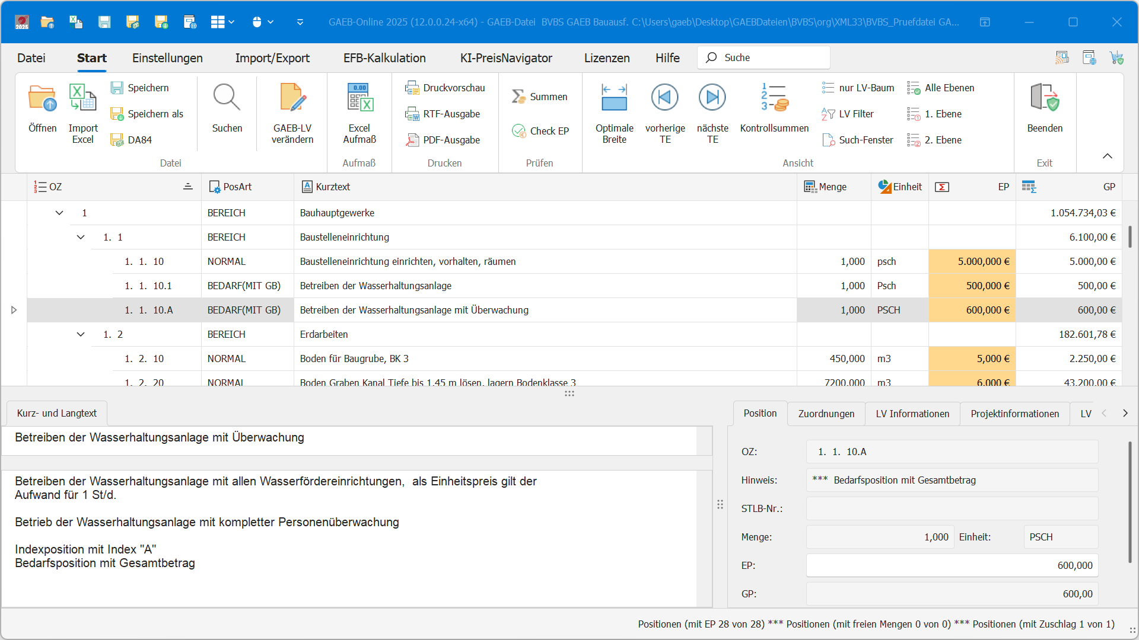Jump to nächste TE
Viewport: 1139px width, 640px height.
(x=712, y=98)
